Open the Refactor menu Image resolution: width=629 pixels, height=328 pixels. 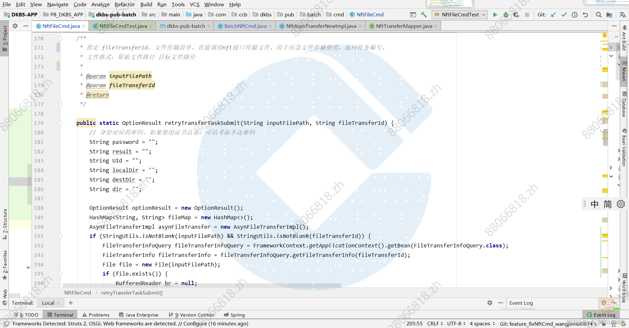click(124, 4)
